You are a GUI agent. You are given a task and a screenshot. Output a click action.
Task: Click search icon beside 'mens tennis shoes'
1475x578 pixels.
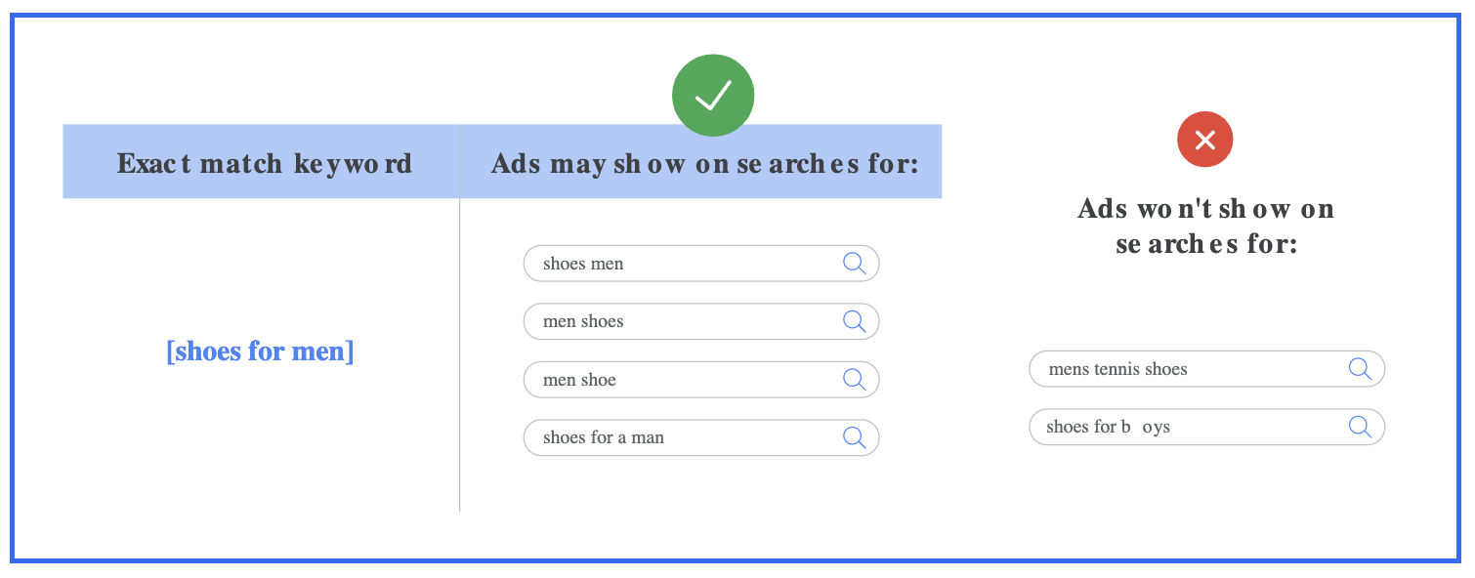coord(1361,369)
